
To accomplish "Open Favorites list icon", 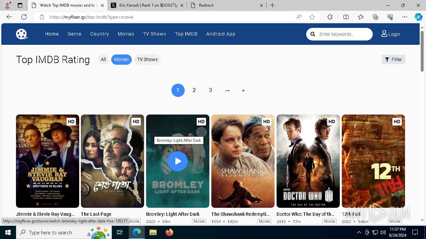I will [361, 17].
